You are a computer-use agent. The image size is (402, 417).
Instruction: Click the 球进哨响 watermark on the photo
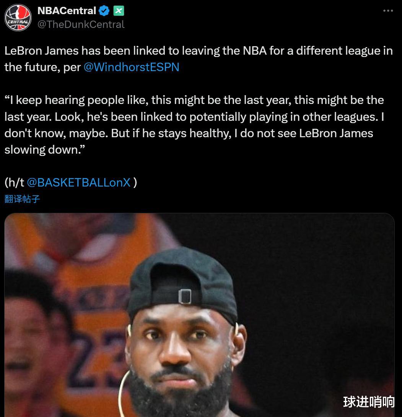tap(369, 402)
